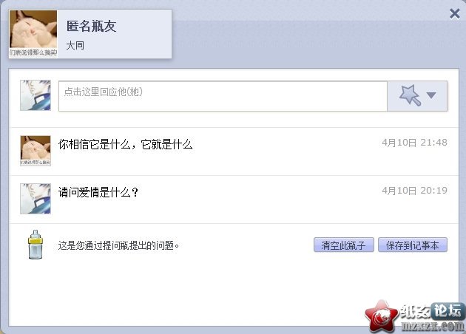Image resolution: width=466 pixels, height=334 pixels.
Task: Click the cat avatar beside the reply message
Action: pos(36,151)
